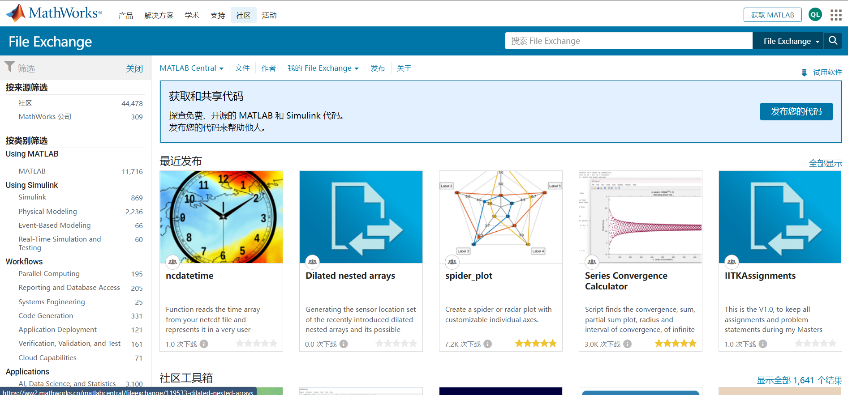
Task: Click the trial software download icon
Action: click(804, 72)
